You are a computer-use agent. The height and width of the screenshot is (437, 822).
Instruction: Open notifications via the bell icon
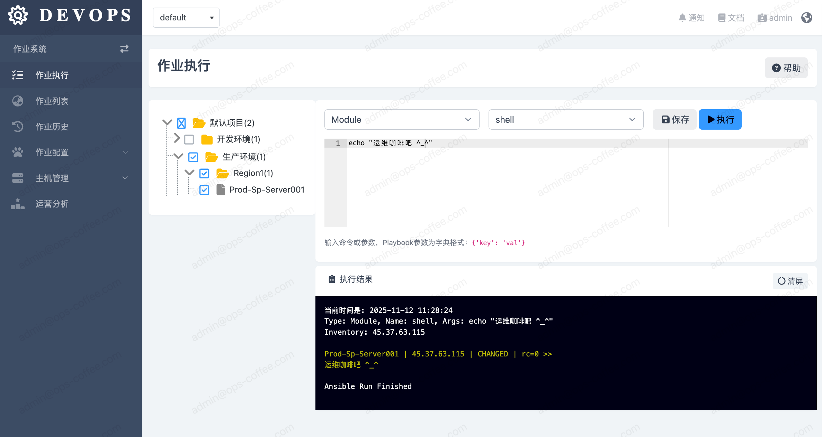click(682, 18)
